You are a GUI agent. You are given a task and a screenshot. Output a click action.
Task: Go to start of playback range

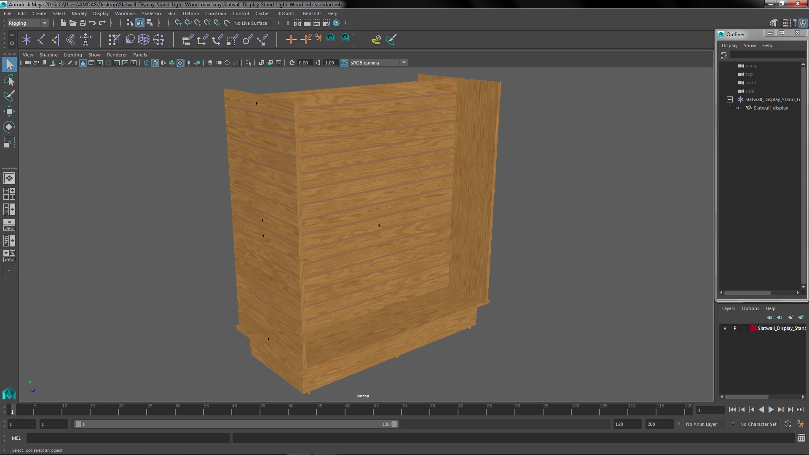pos(732,409)
